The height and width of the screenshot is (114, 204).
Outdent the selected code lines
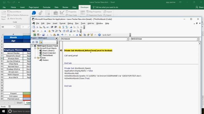pos(55,27)
